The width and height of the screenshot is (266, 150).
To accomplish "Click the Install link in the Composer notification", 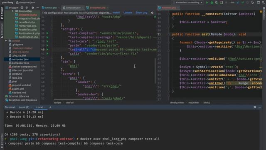I will pyautogui.click(x=116, y=12).
